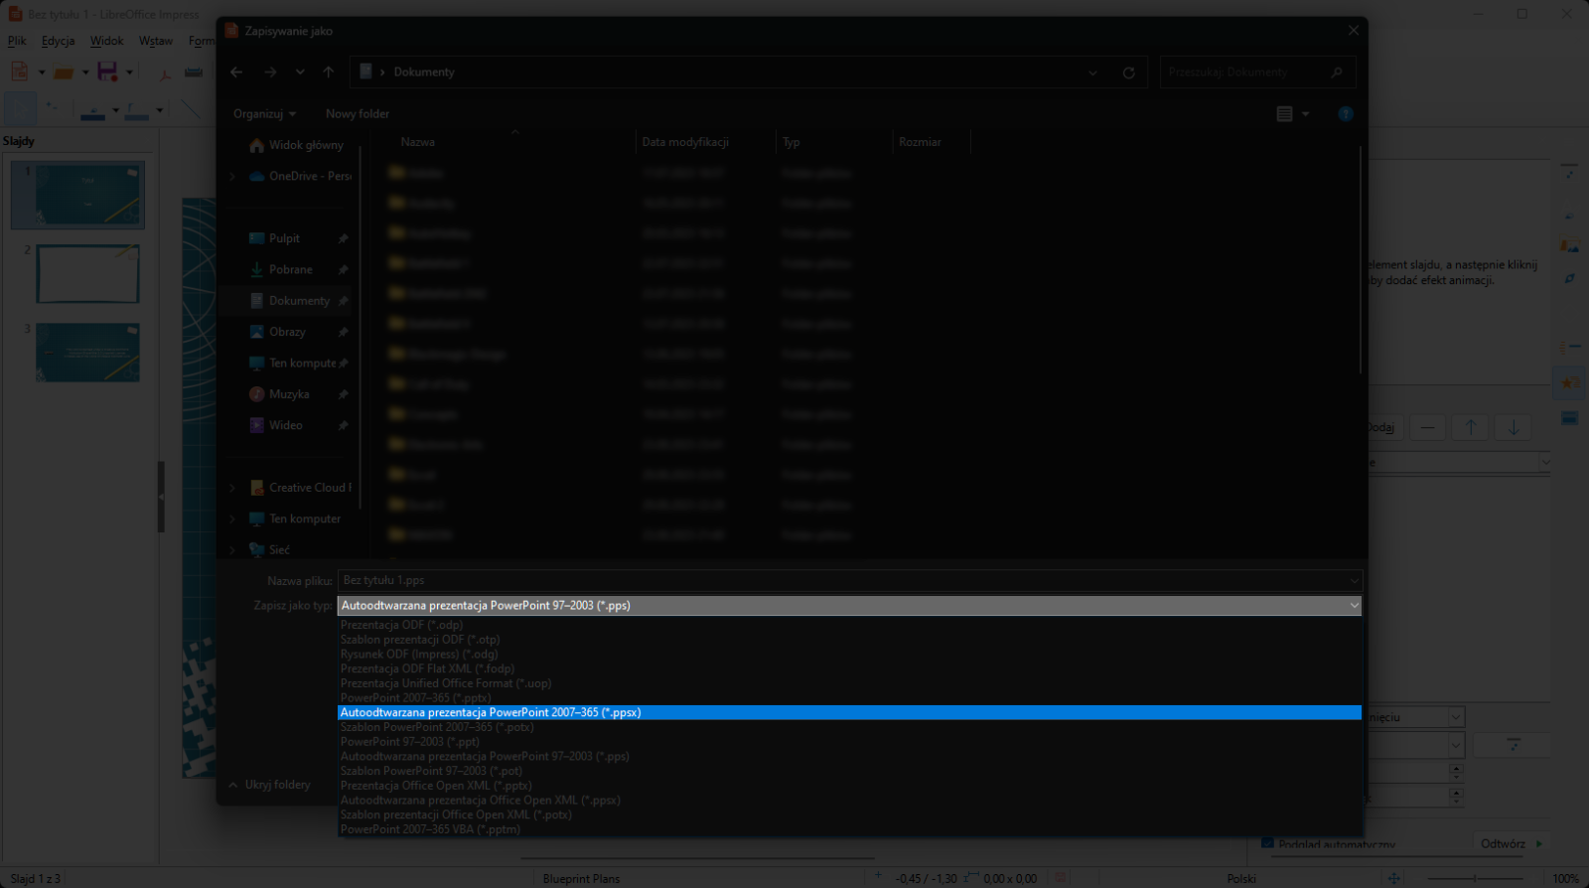Open view options dropdown arrow

click(1305, 114)
